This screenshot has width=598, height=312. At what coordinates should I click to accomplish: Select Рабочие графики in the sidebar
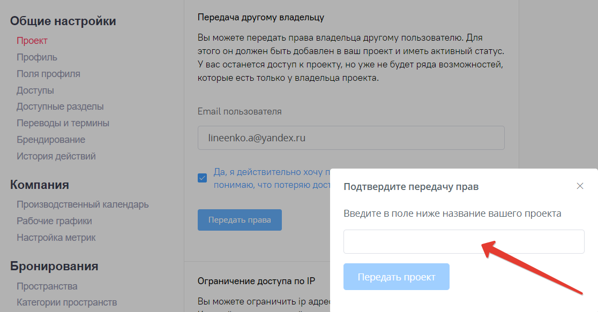[54, 221]
